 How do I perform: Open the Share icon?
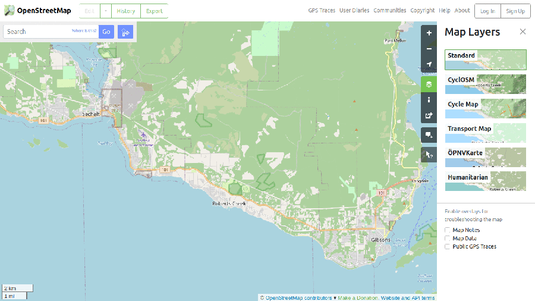tap(429, 115)
